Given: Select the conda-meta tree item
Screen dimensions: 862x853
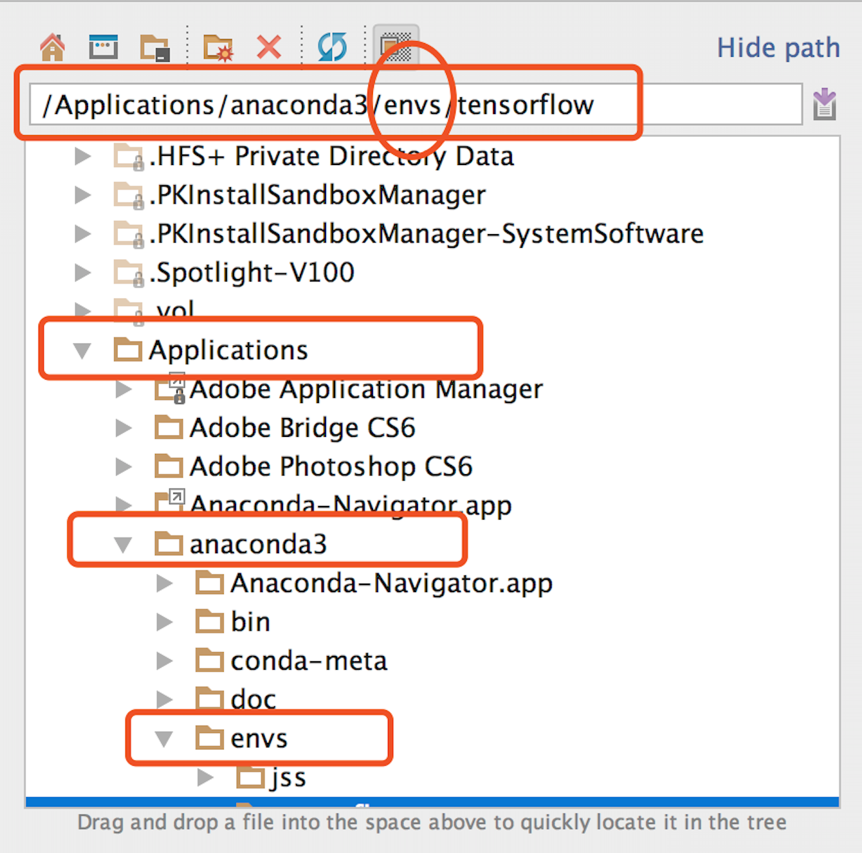Looking at the screenshot, I should (x=308, y=661).
